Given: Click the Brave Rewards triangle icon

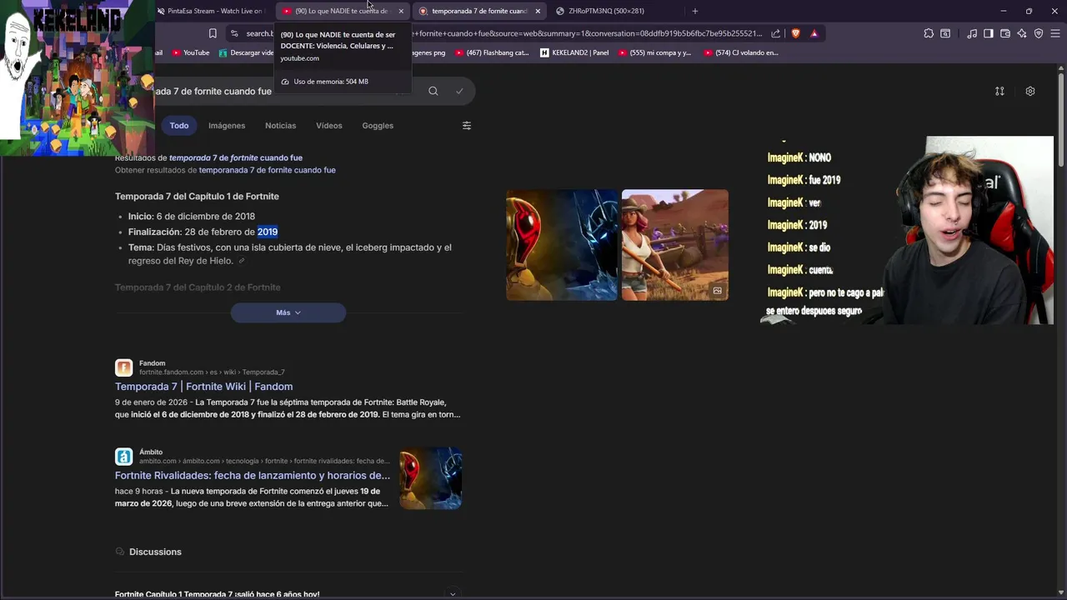Looking at the screenshot, I should pyautogui.click(x=814, y=33).
